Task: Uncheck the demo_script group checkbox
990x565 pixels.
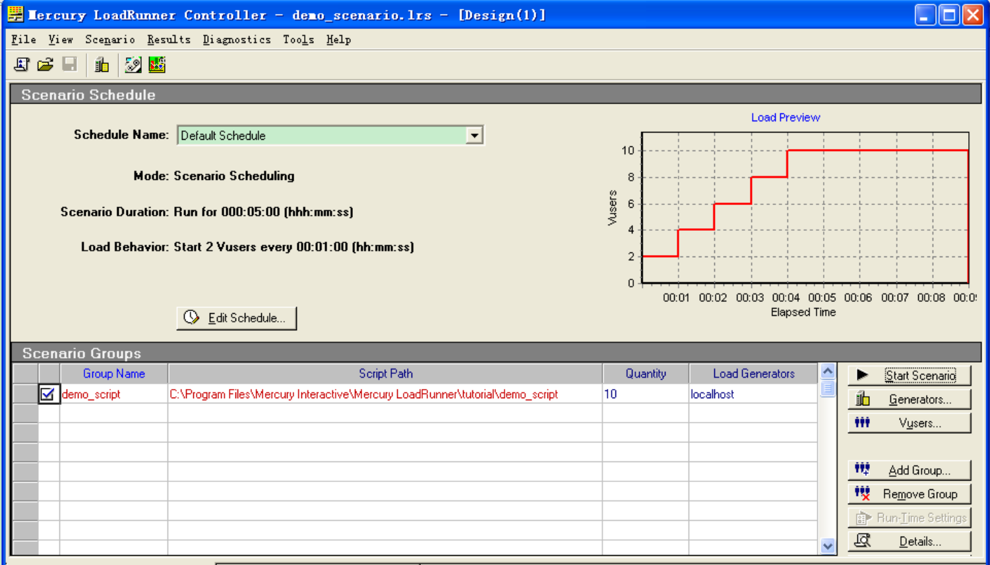Action: click(47, 394)
